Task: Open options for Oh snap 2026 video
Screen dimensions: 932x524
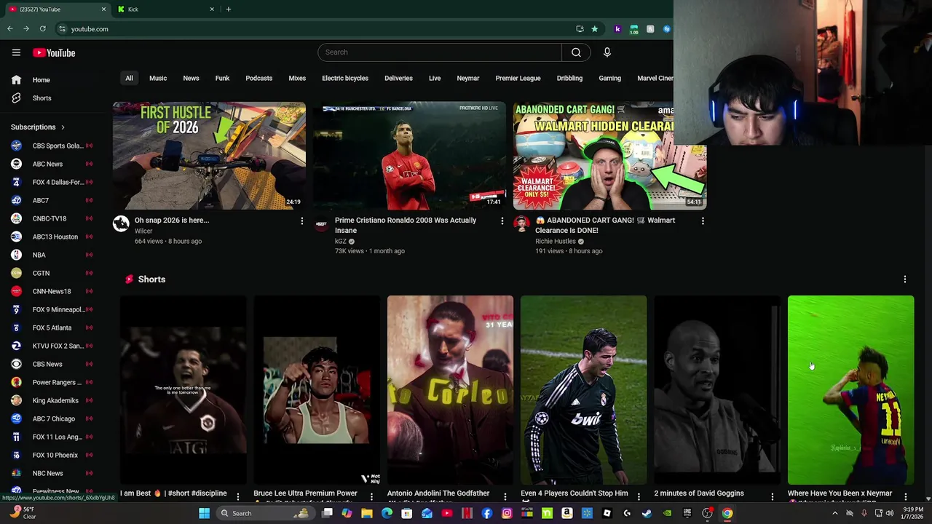Action: (x=302, y=221)
